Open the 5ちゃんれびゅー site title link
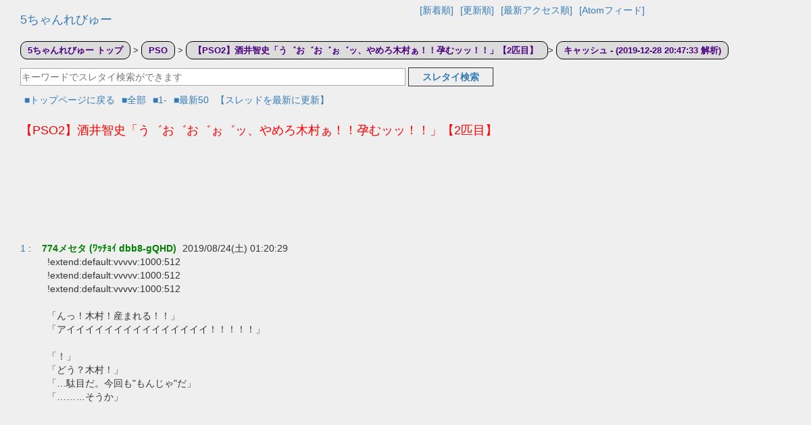The width and height of the screenshot is (811, 425). 66,20
